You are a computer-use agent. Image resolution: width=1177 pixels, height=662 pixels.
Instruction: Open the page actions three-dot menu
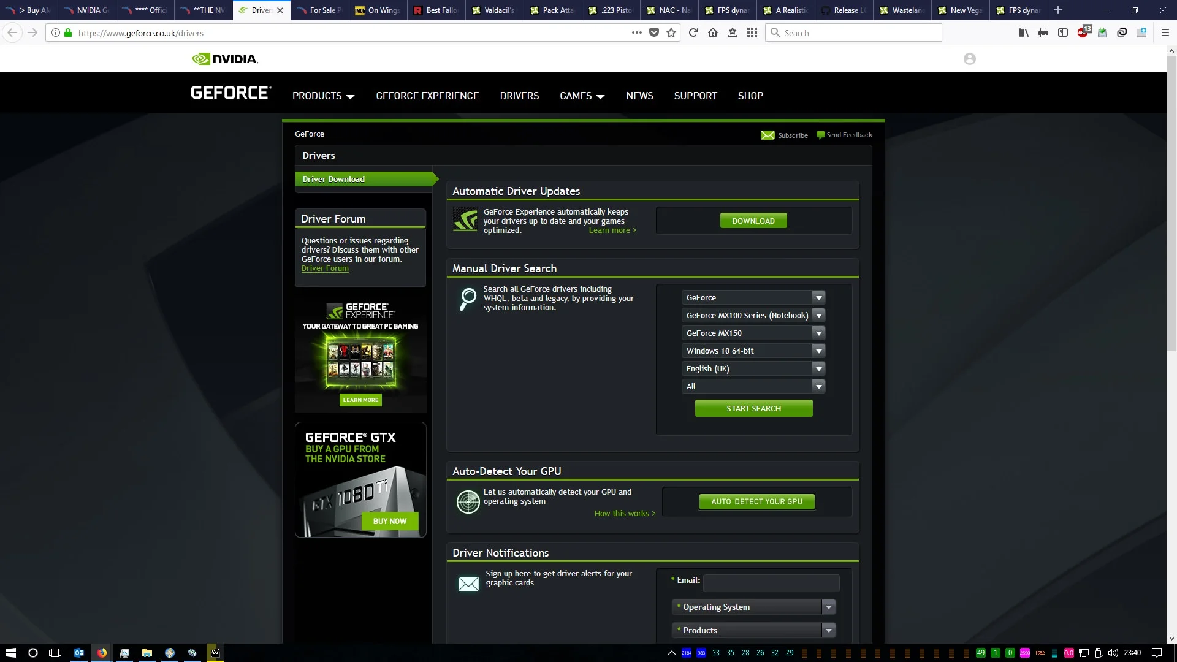pyautogui.click(x=637, y=32)
